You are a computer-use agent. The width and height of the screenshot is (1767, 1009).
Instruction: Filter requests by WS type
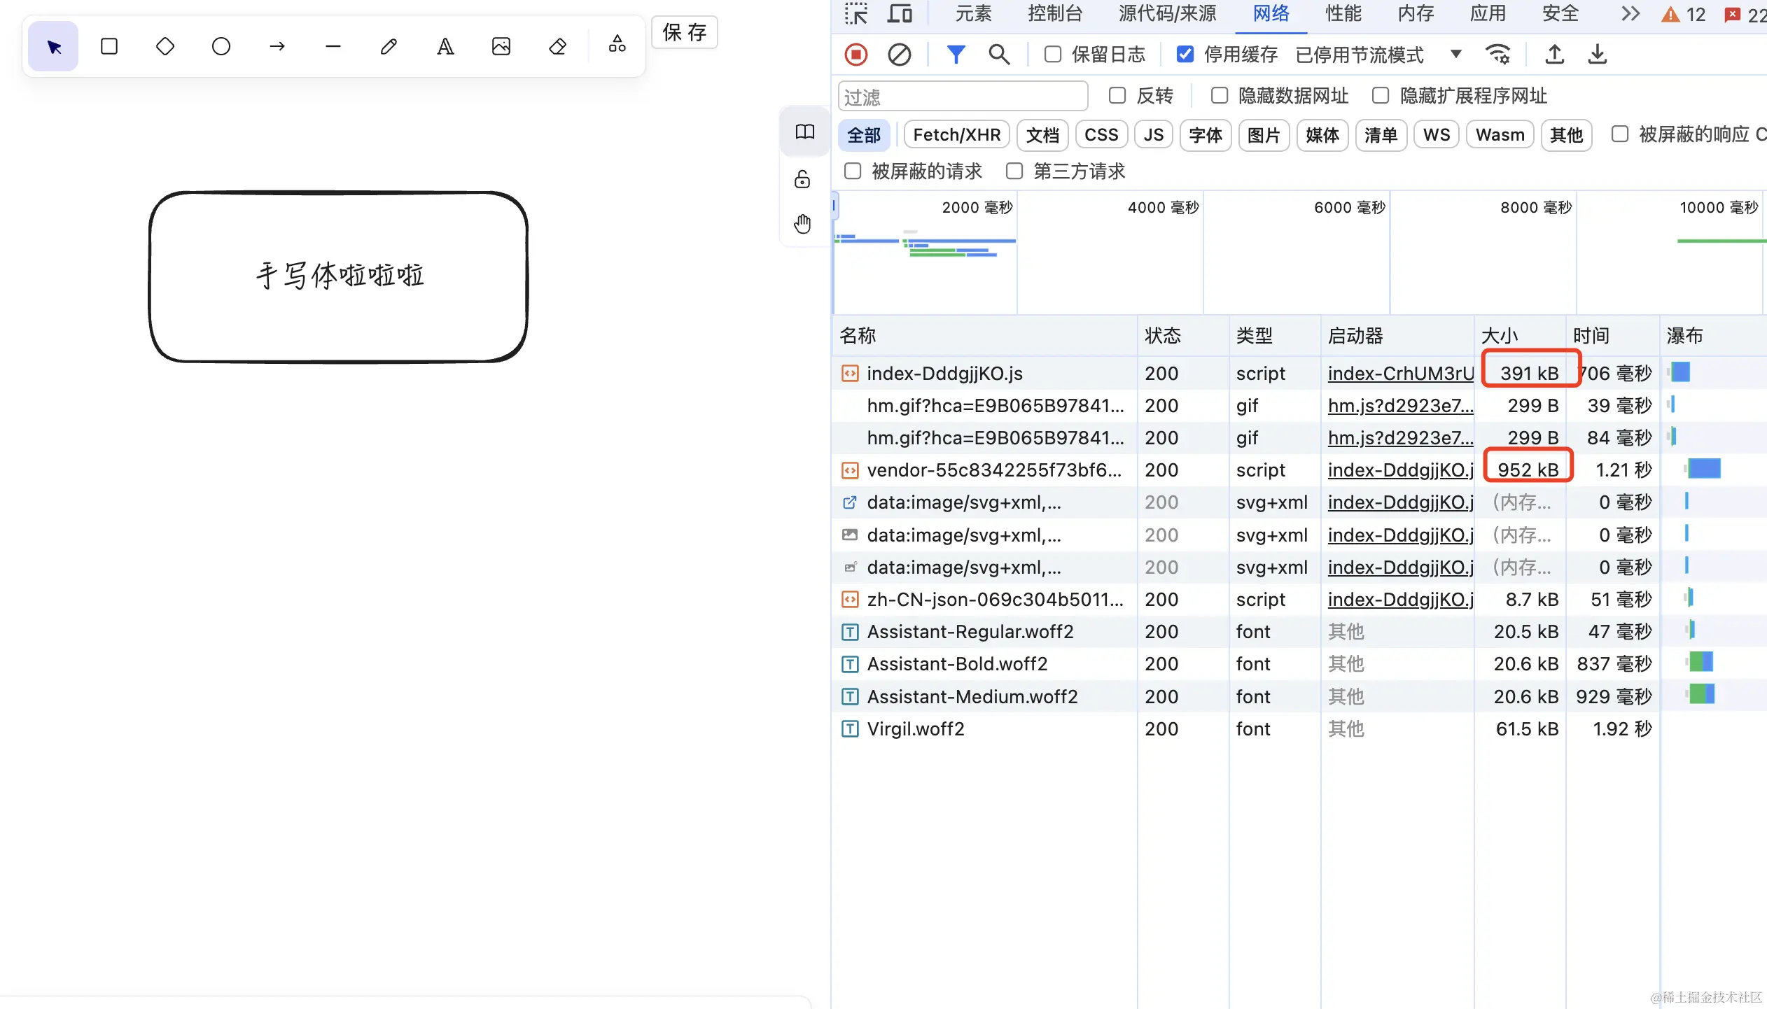pos(1437,135)
